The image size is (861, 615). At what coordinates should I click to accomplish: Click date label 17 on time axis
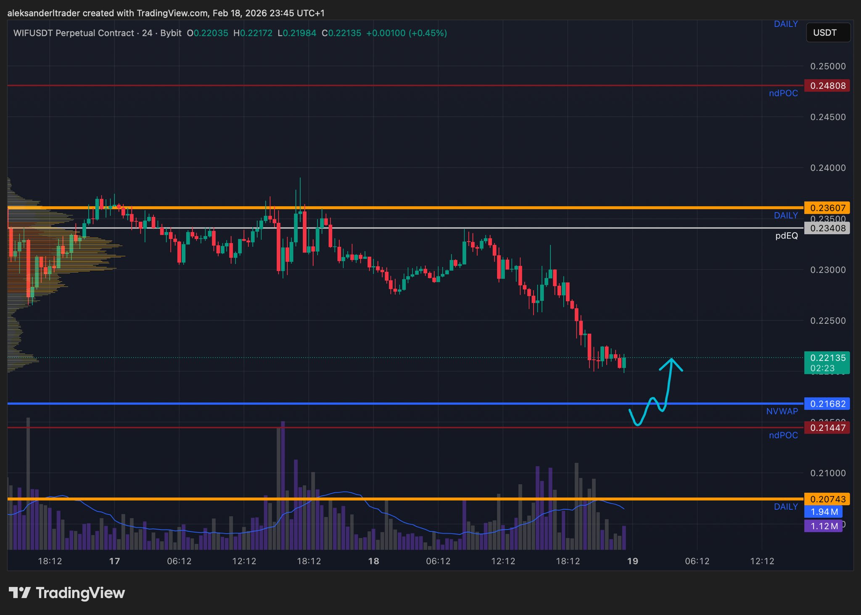[114, 561]
